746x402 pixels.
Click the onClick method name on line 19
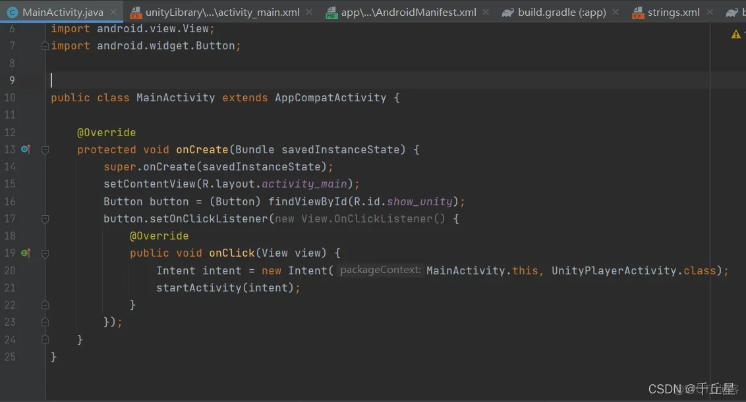pos(232,253)
